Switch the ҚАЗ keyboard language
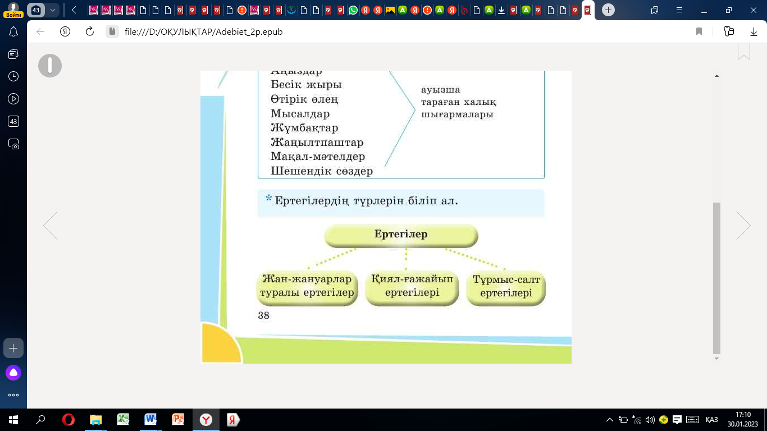The width and height of the screenshot is (767, 431). click(x=711, y=420)
